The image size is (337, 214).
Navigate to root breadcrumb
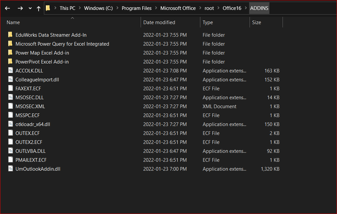[209, 8]
